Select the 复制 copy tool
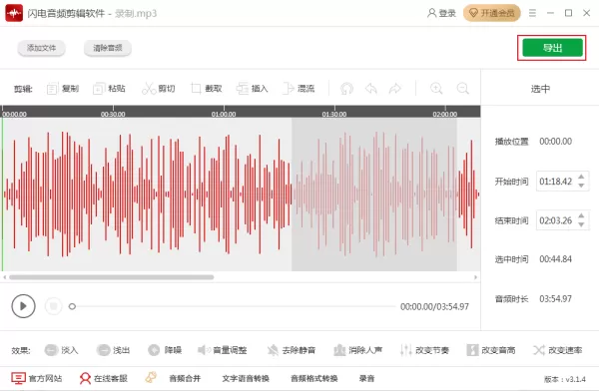 [x=63, y=89]
